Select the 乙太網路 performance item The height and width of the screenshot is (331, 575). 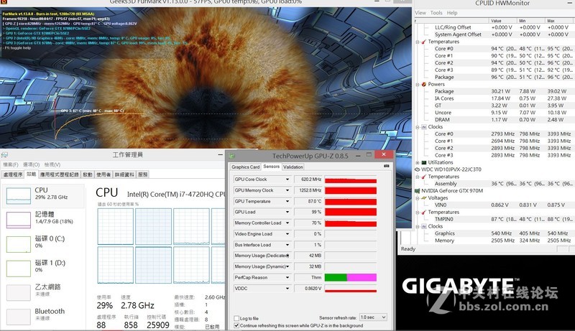[43, 292]
